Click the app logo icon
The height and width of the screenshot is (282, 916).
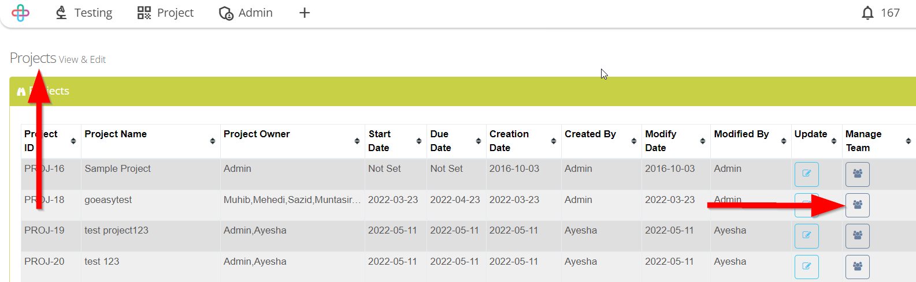click(20, 13)
